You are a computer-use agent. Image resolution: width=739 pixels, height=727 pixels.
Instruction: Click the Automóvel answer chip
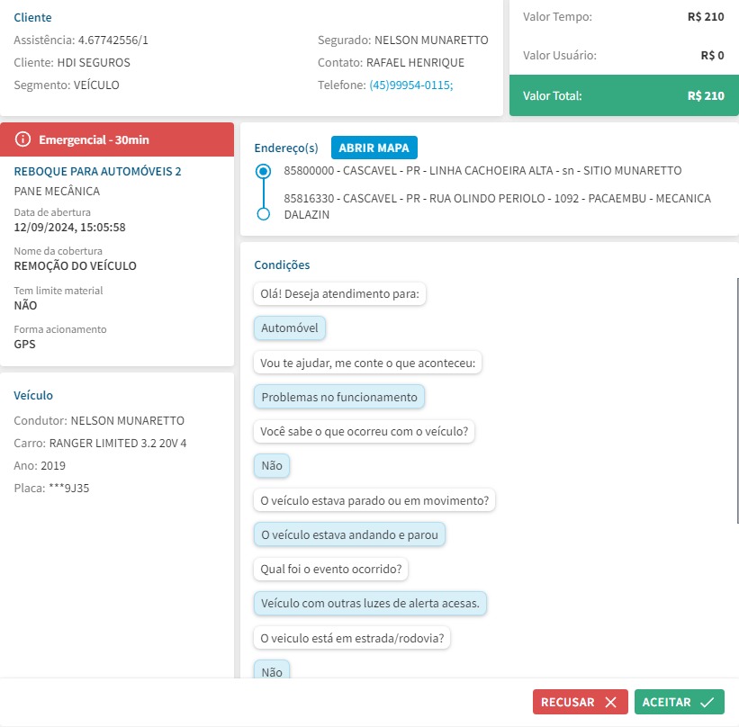point(289,328)
